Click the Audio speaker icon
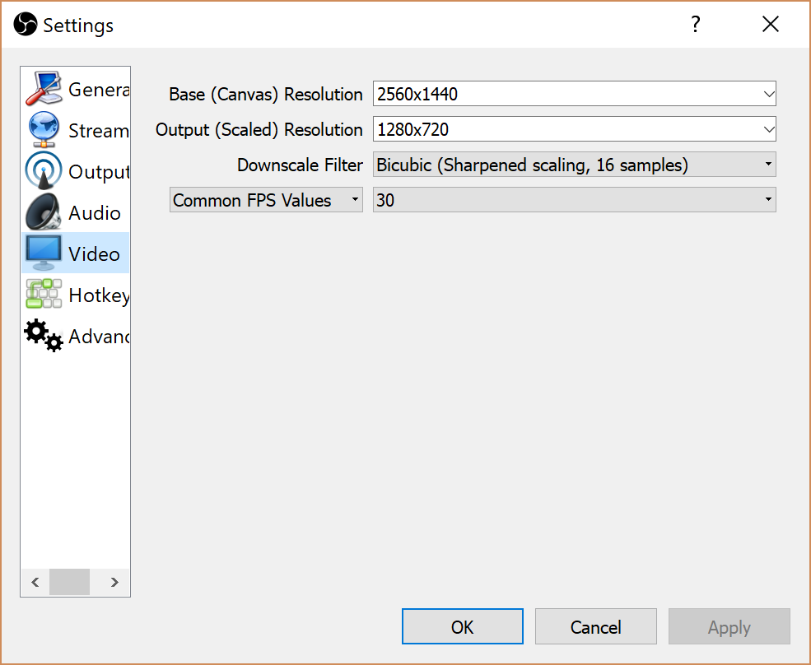Viewport: 811px width, 665px height. (44, 212)
